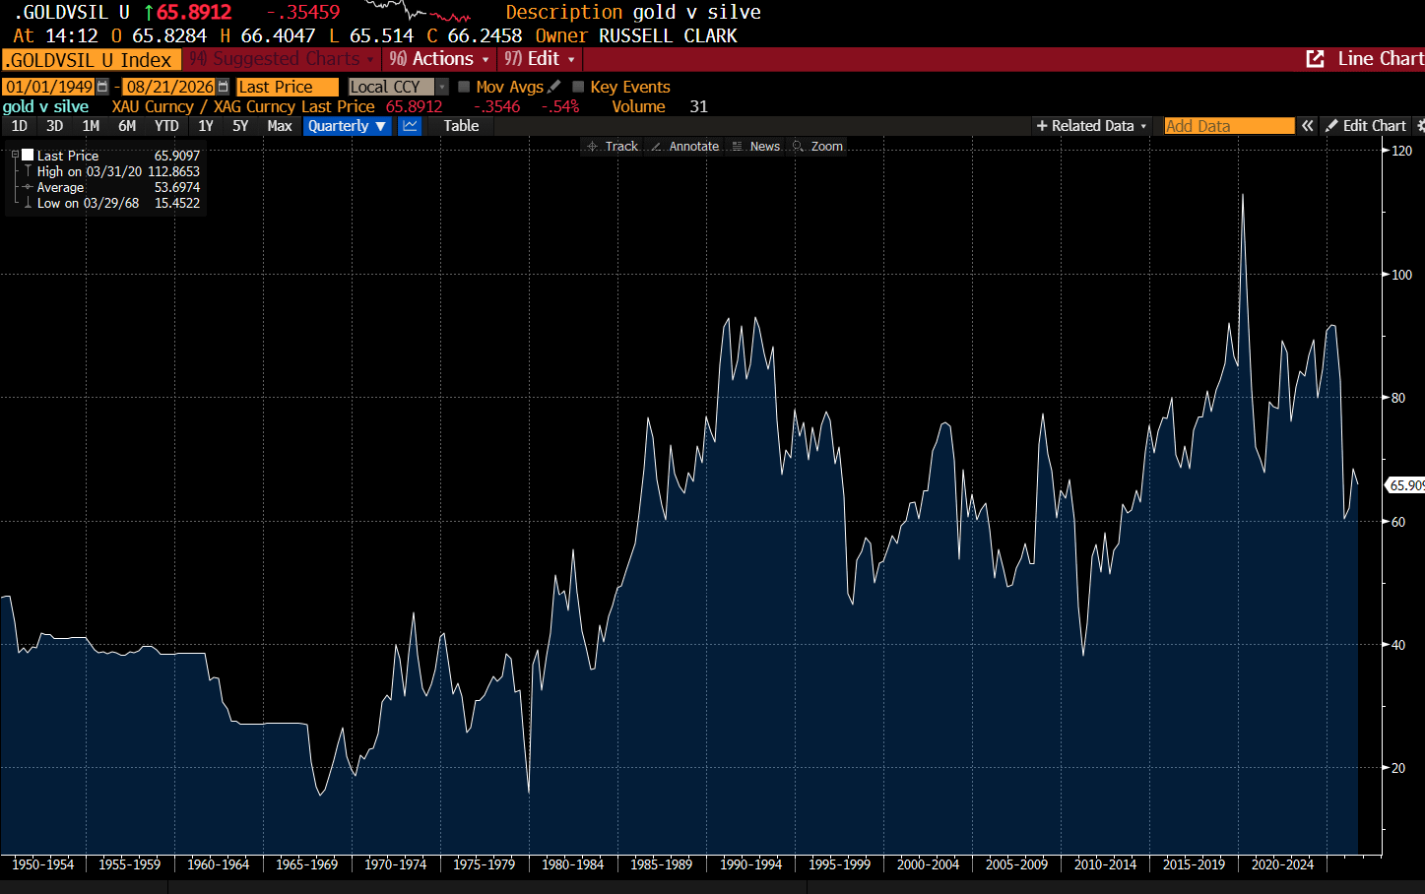Click the Last Price field selector
Viewport: 1425px width, 894px height.
(x=288, y=87)
